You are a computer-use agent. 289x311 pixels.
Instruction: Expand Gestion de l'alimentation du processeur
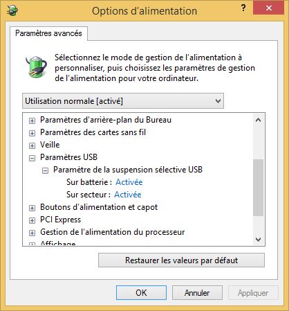(32, 233)
